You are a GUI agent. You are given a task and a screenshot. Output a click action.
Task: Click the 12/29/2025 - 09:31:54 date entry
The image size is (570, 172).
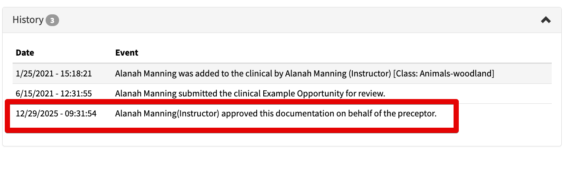pyautogui.click(x=56, y=114)
